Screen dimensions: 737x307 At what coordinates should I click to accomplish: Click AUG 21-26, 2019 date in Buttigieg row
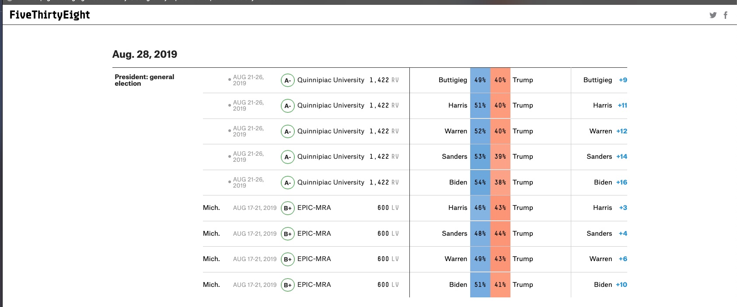[x=248, y=80]
